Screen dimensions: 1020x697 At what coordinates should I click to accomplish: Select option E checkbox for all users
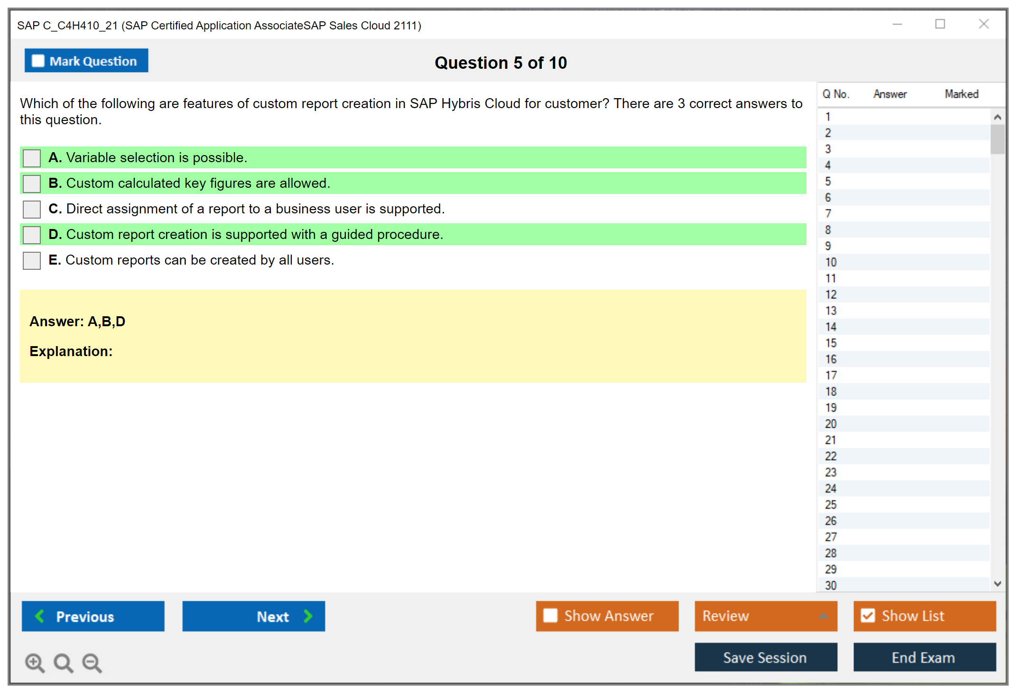tap(32, 260)
